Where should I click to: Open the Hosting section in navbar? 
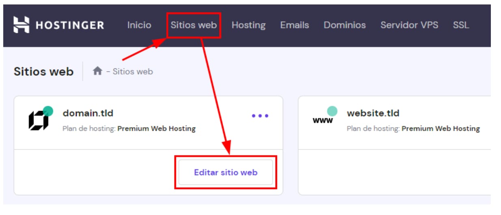click(x=248, y=25)
